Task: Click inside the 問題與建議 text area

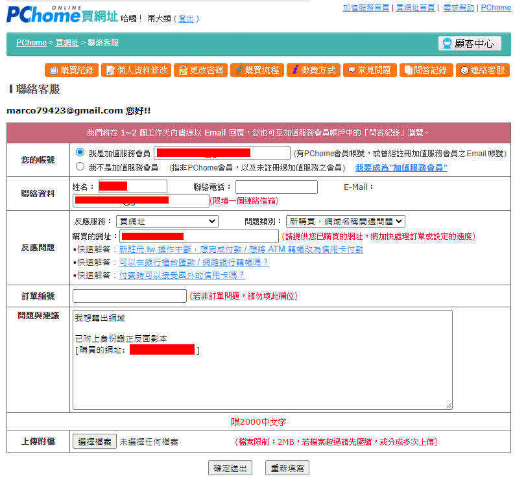Action: (262, 360)
